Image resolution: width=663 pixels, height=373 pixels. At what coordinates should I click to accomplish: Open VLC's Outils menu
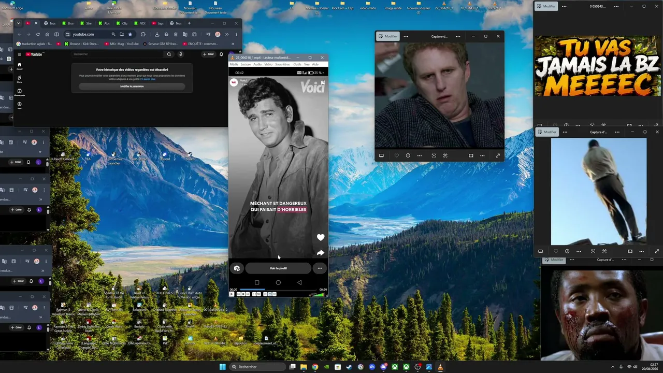pos(297,64)
